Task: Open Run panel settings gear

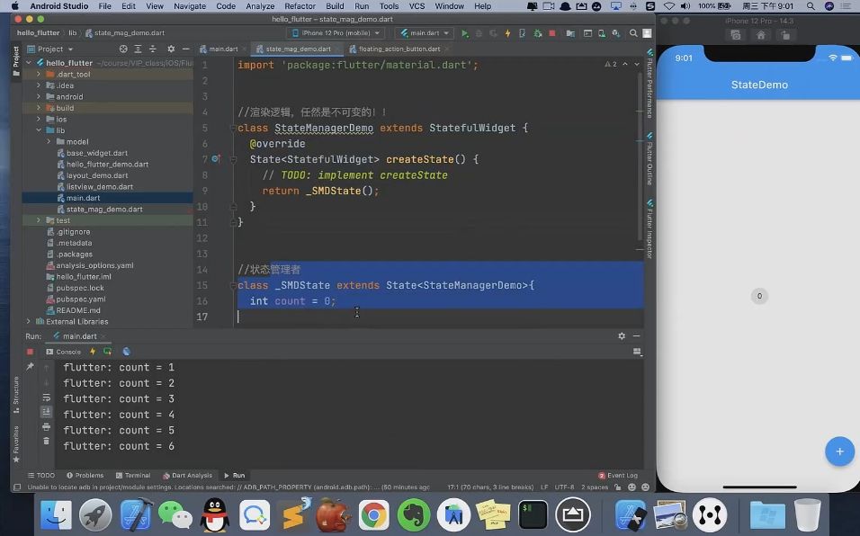Action: [x=622, y=336]
